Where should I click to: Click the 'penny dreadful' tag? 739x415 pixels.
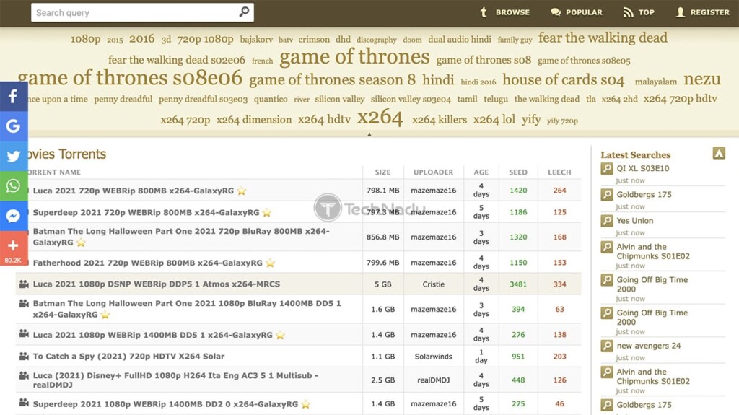tap(123, 99)
